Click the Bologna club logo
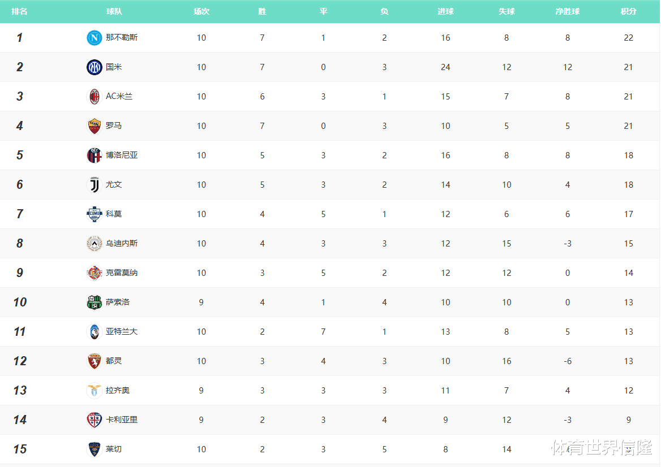Image resolution: width=661 pixels, height=467 pixels. tap(94, 155)
